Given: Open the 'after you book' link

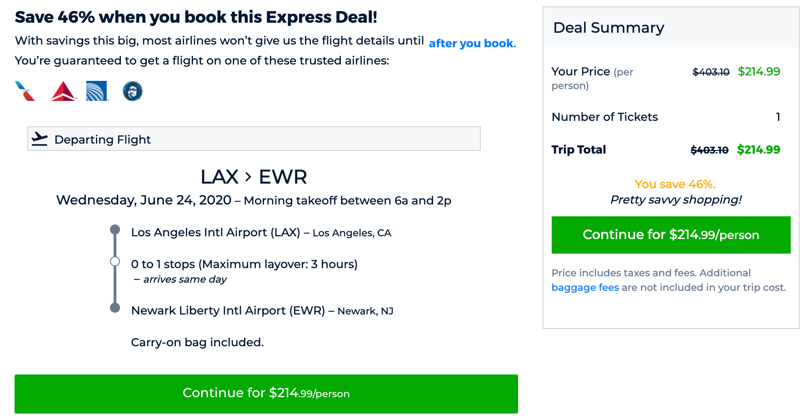Looking at the screenshot, I should tap(472, 43).
